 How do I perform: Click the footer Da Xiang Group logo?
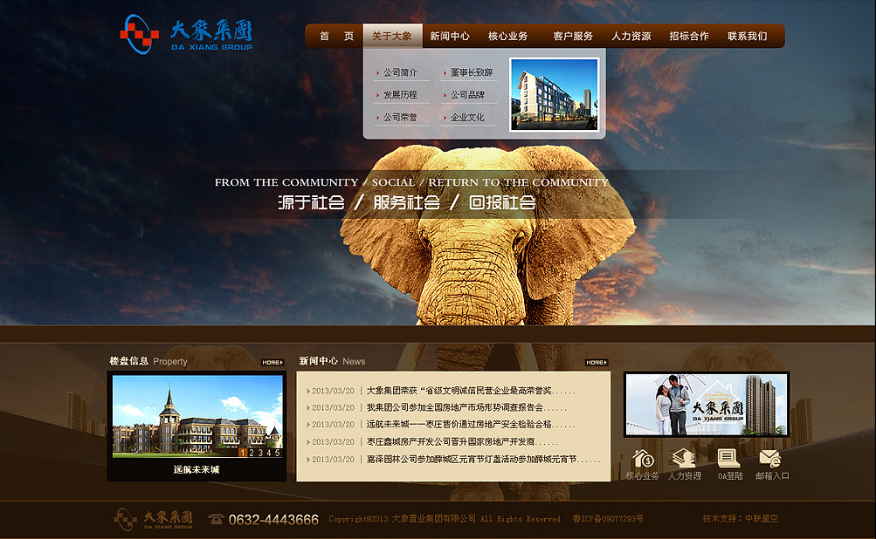point(154,520)
